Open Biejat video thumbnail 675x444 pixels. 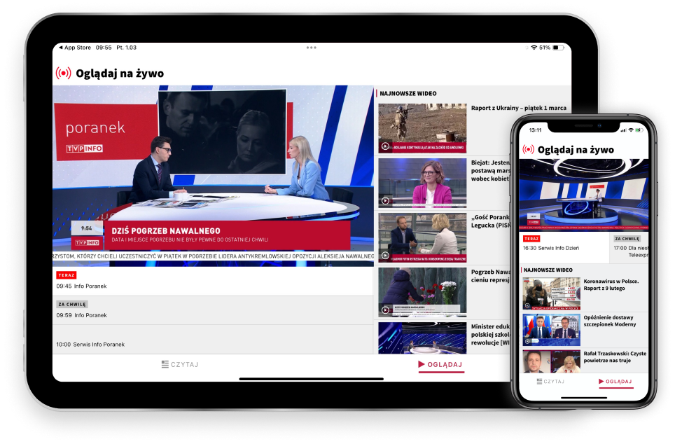(x=422, y=183)
